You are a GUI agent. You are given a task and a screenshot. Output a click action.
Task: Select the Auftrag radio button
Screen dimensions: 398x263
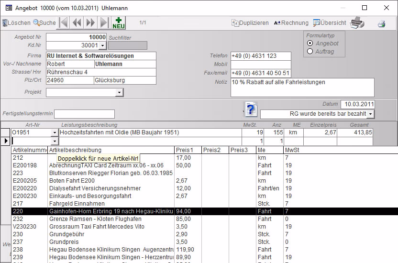click(310, 51)
